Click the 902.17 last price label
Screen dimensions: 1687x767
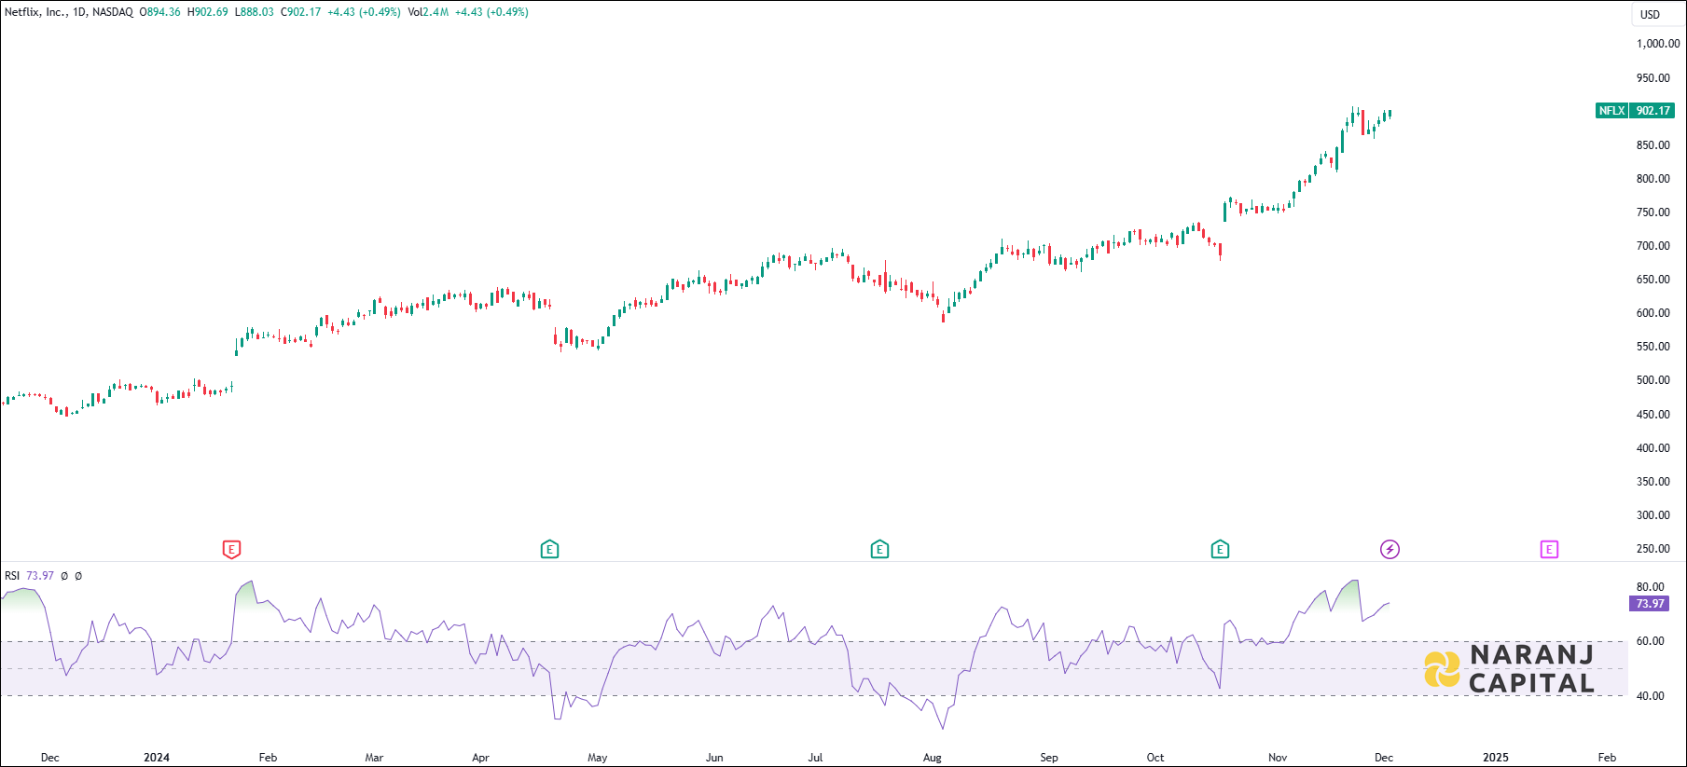point(1652,111)
